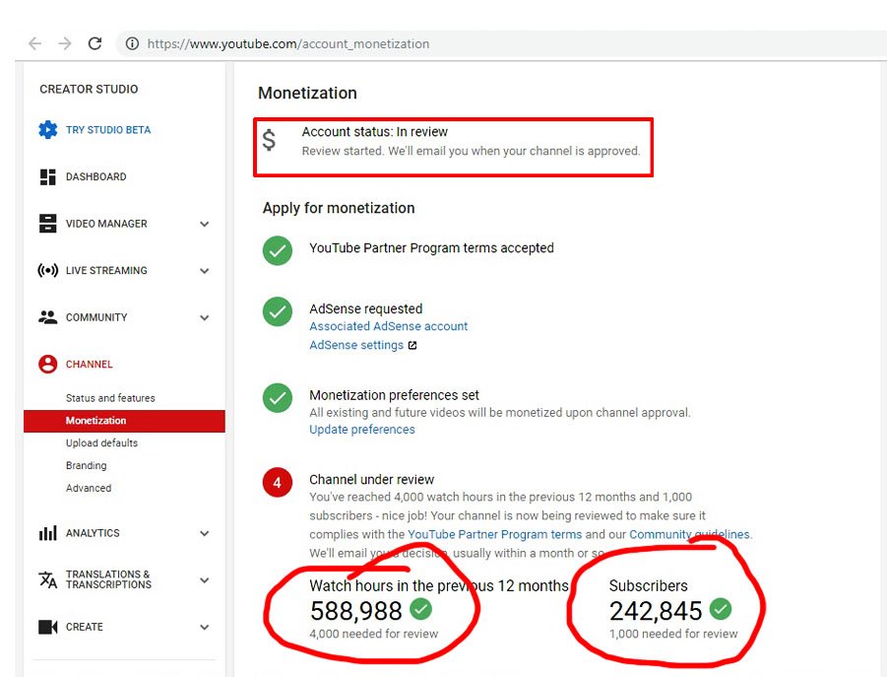The height and width of the screenshot is (677, 887).
Task: Select the green check beside Partner Program terms accepted
Action: coord(278,250)
